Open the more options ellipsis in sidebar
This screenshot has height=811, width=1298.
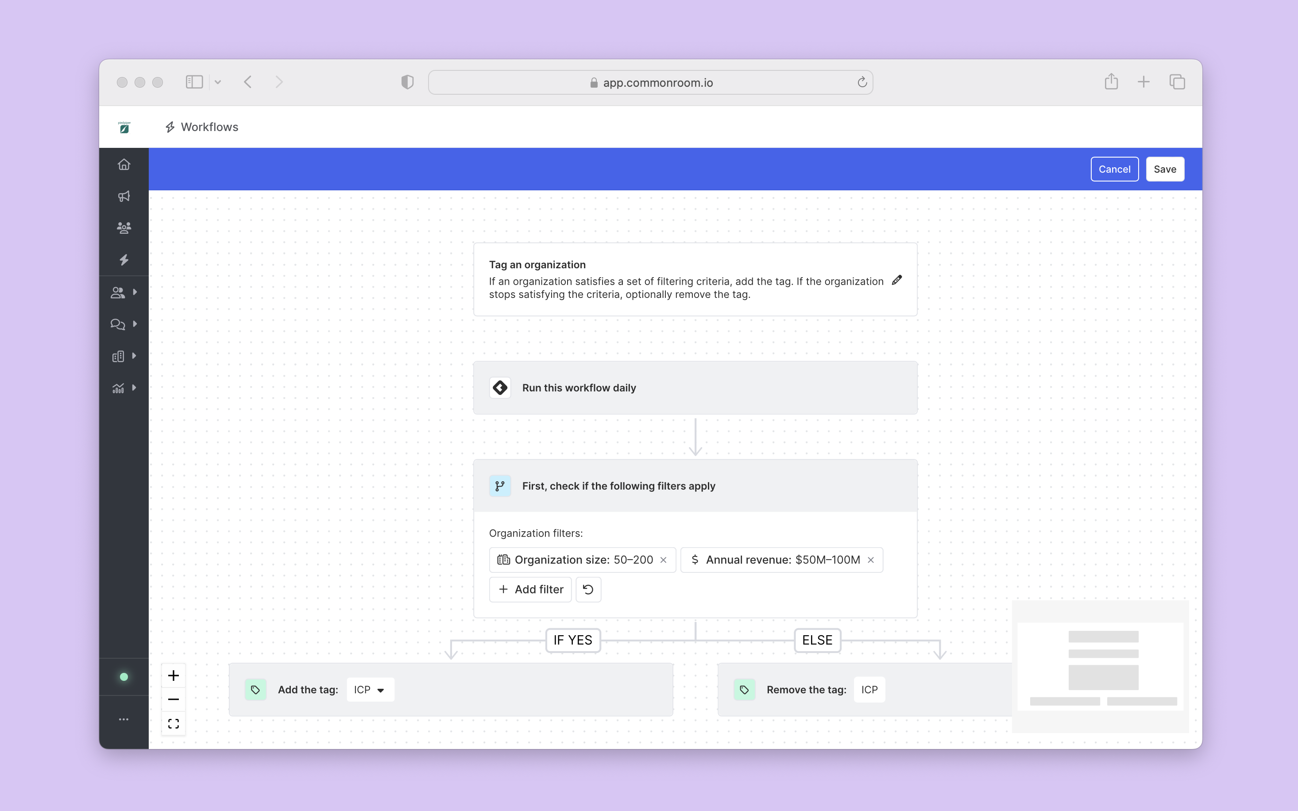point(124,719)
